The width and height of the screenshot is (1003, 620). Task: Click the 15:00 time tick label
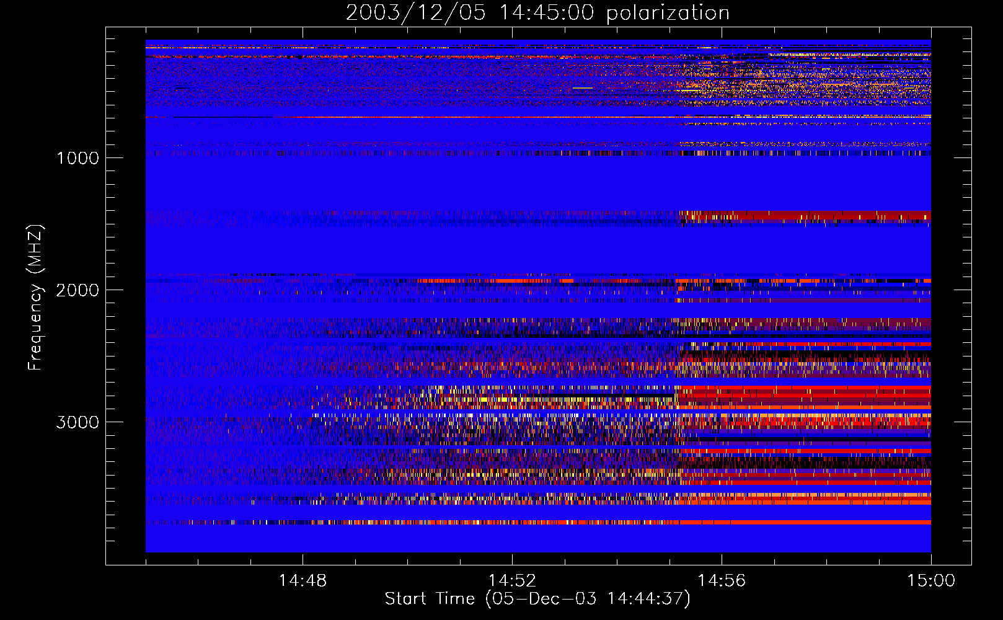[x=931, y=581]
